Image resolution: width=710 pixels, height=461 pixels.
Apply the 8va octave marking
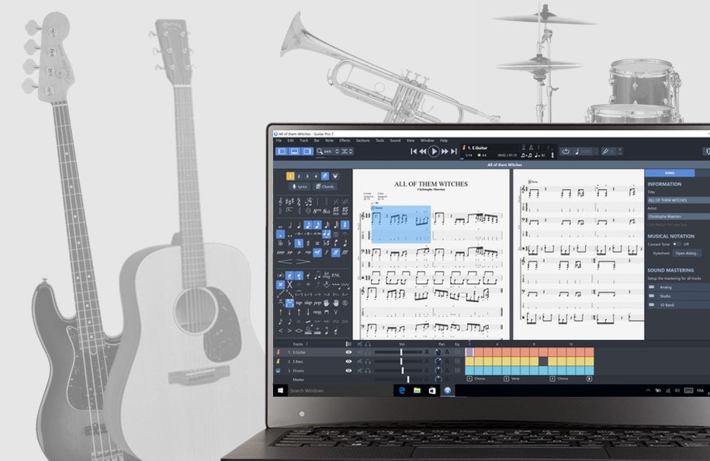[317, 211]
